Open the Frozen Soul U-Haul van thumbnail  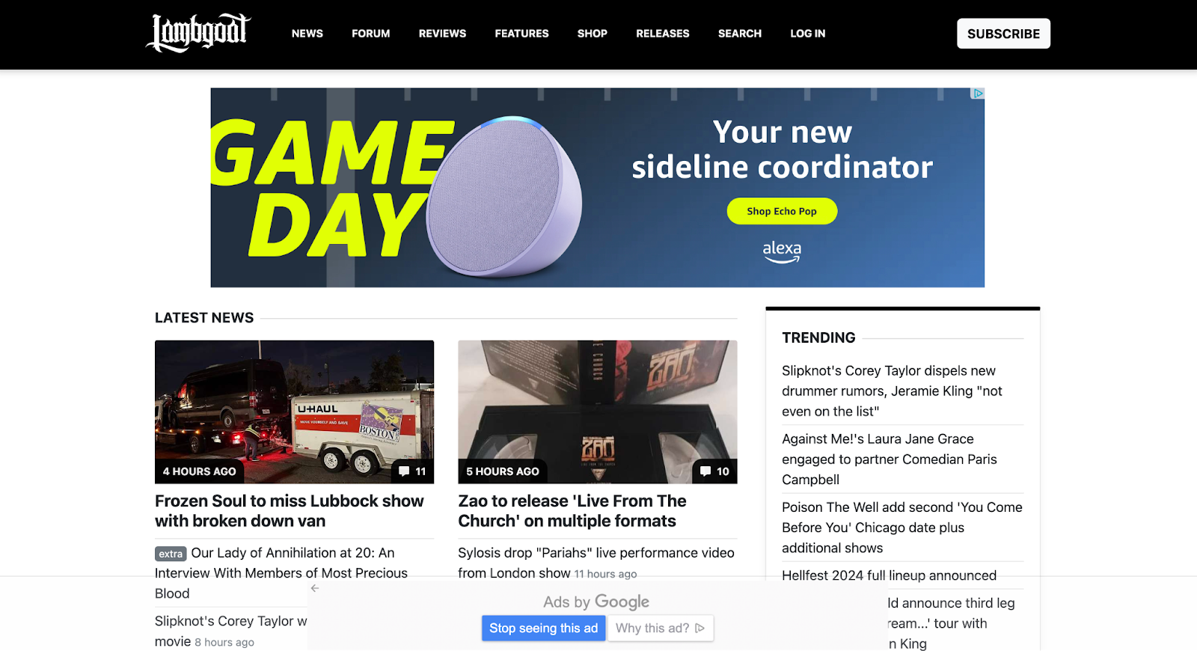(294, 412)
